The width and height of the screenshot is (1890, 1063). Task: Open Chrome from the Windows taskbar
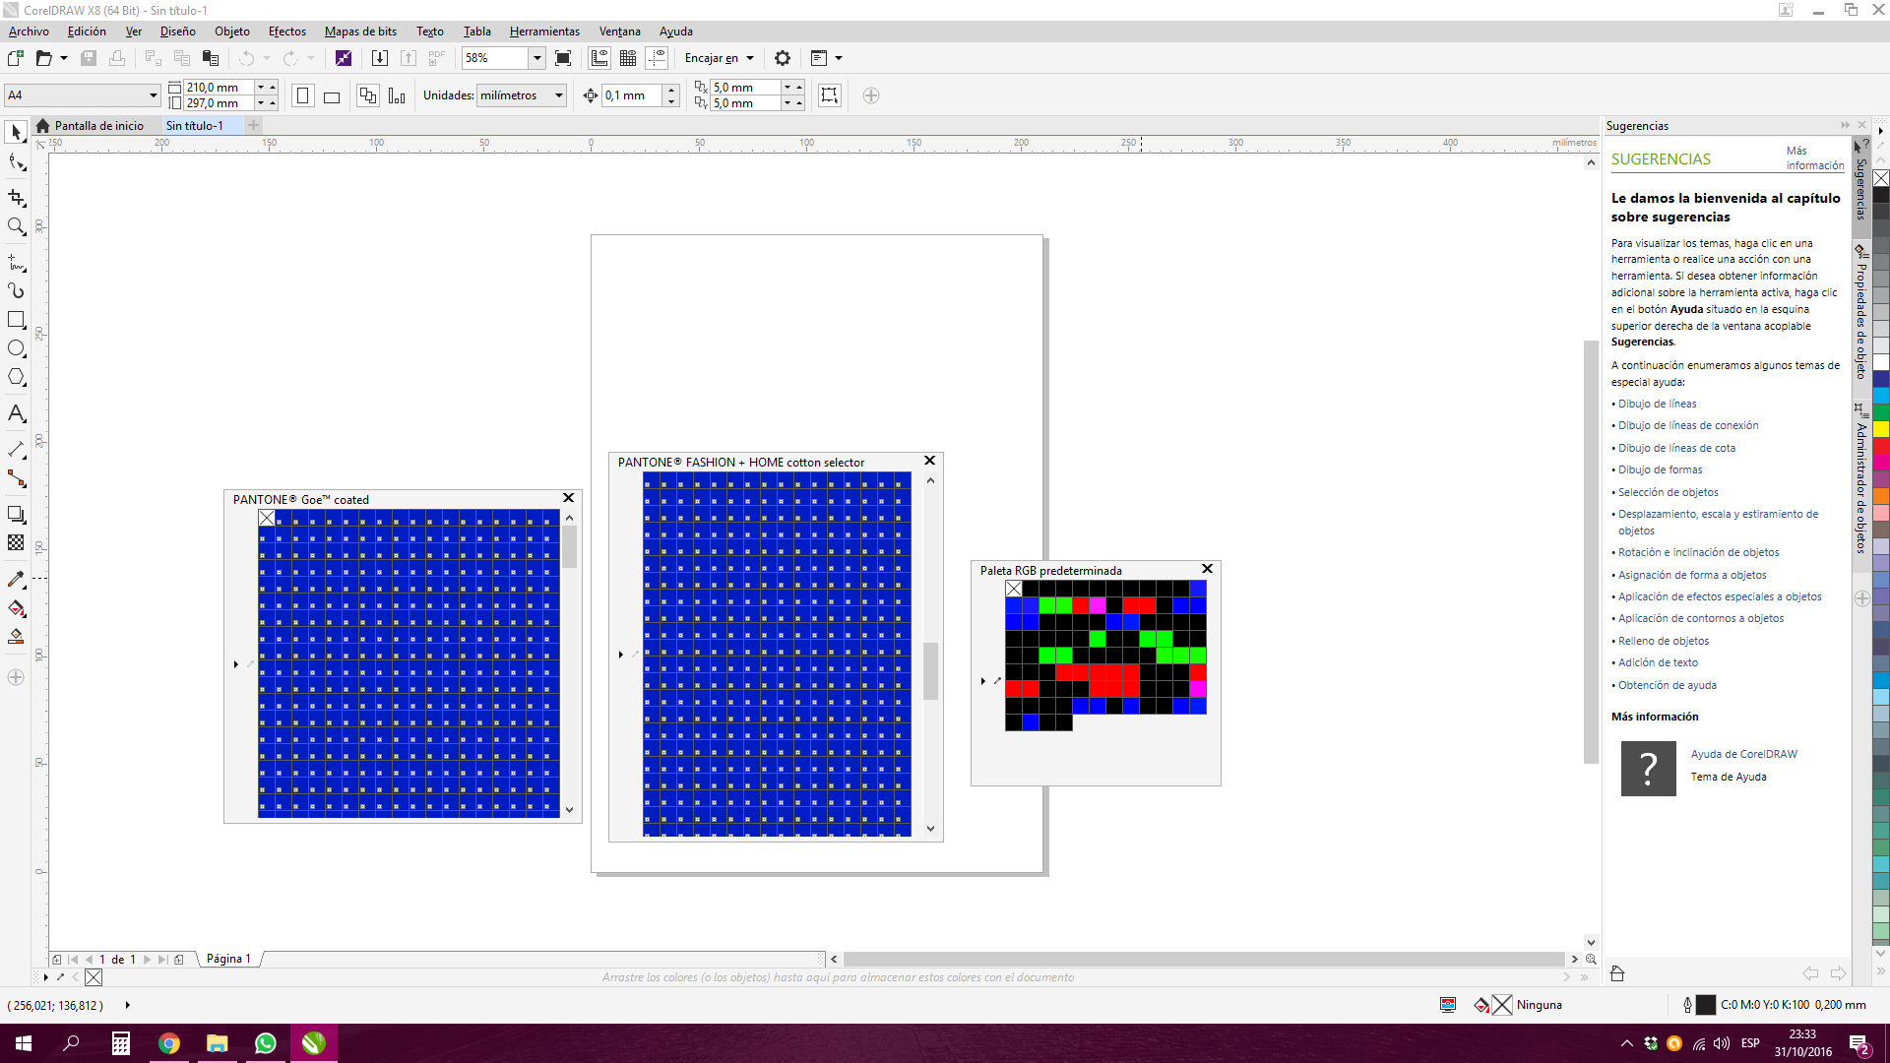(x=168, y=1043)
